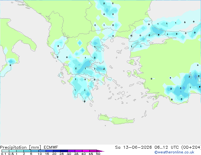
Task: Click the precipitation patch over southern Italy's toe
Action: pyautogui.click(x=11, y=61)
